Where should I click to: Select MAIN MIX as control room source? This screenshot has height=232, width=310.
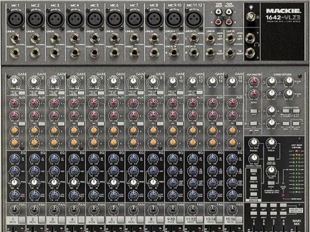pyautogui.click(x=254, y=194)
